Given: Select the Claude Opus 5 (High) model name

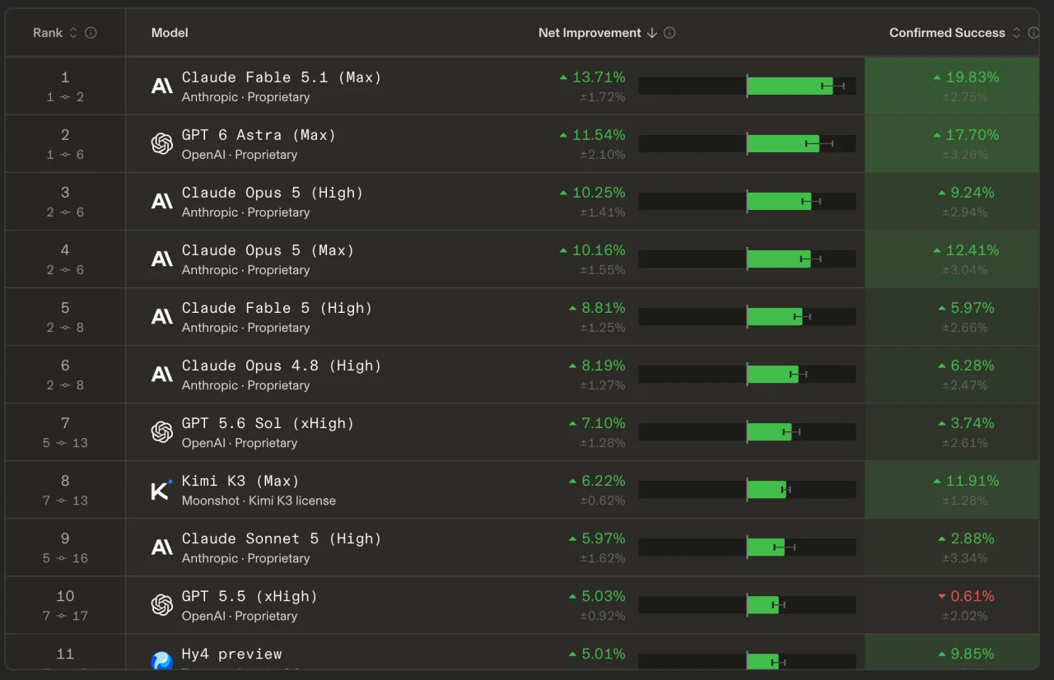Looking at the screenshot, I should click(x=273, y=193).
